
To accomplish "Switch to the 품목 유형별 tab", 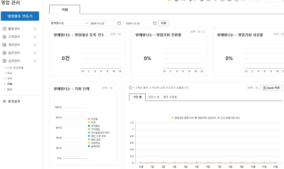I will click(x=170, y=97).
